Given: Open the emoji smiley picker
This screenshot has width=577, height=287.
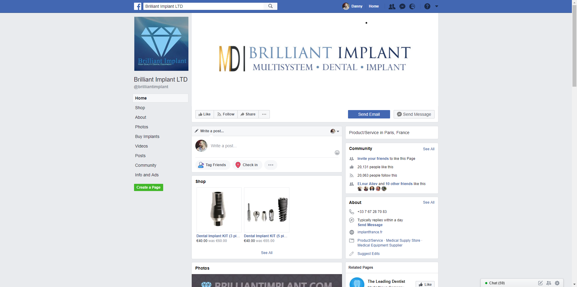Looking at the screenshot, I should click(x=337, y=153).
